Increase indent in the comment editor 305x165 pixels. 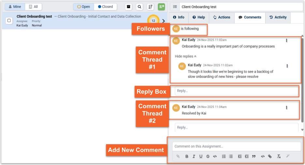tap(247, 156)
